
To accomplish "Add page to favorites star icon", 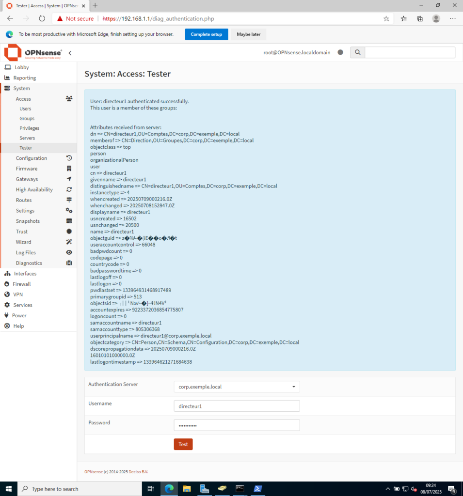I will coord(386,19).
